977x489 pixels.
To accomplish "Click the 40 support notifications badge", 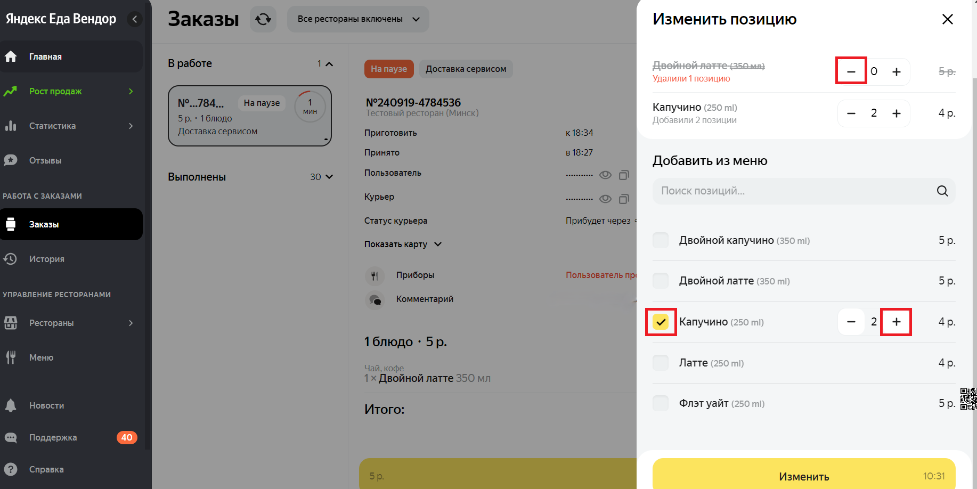I will [127, 437].
